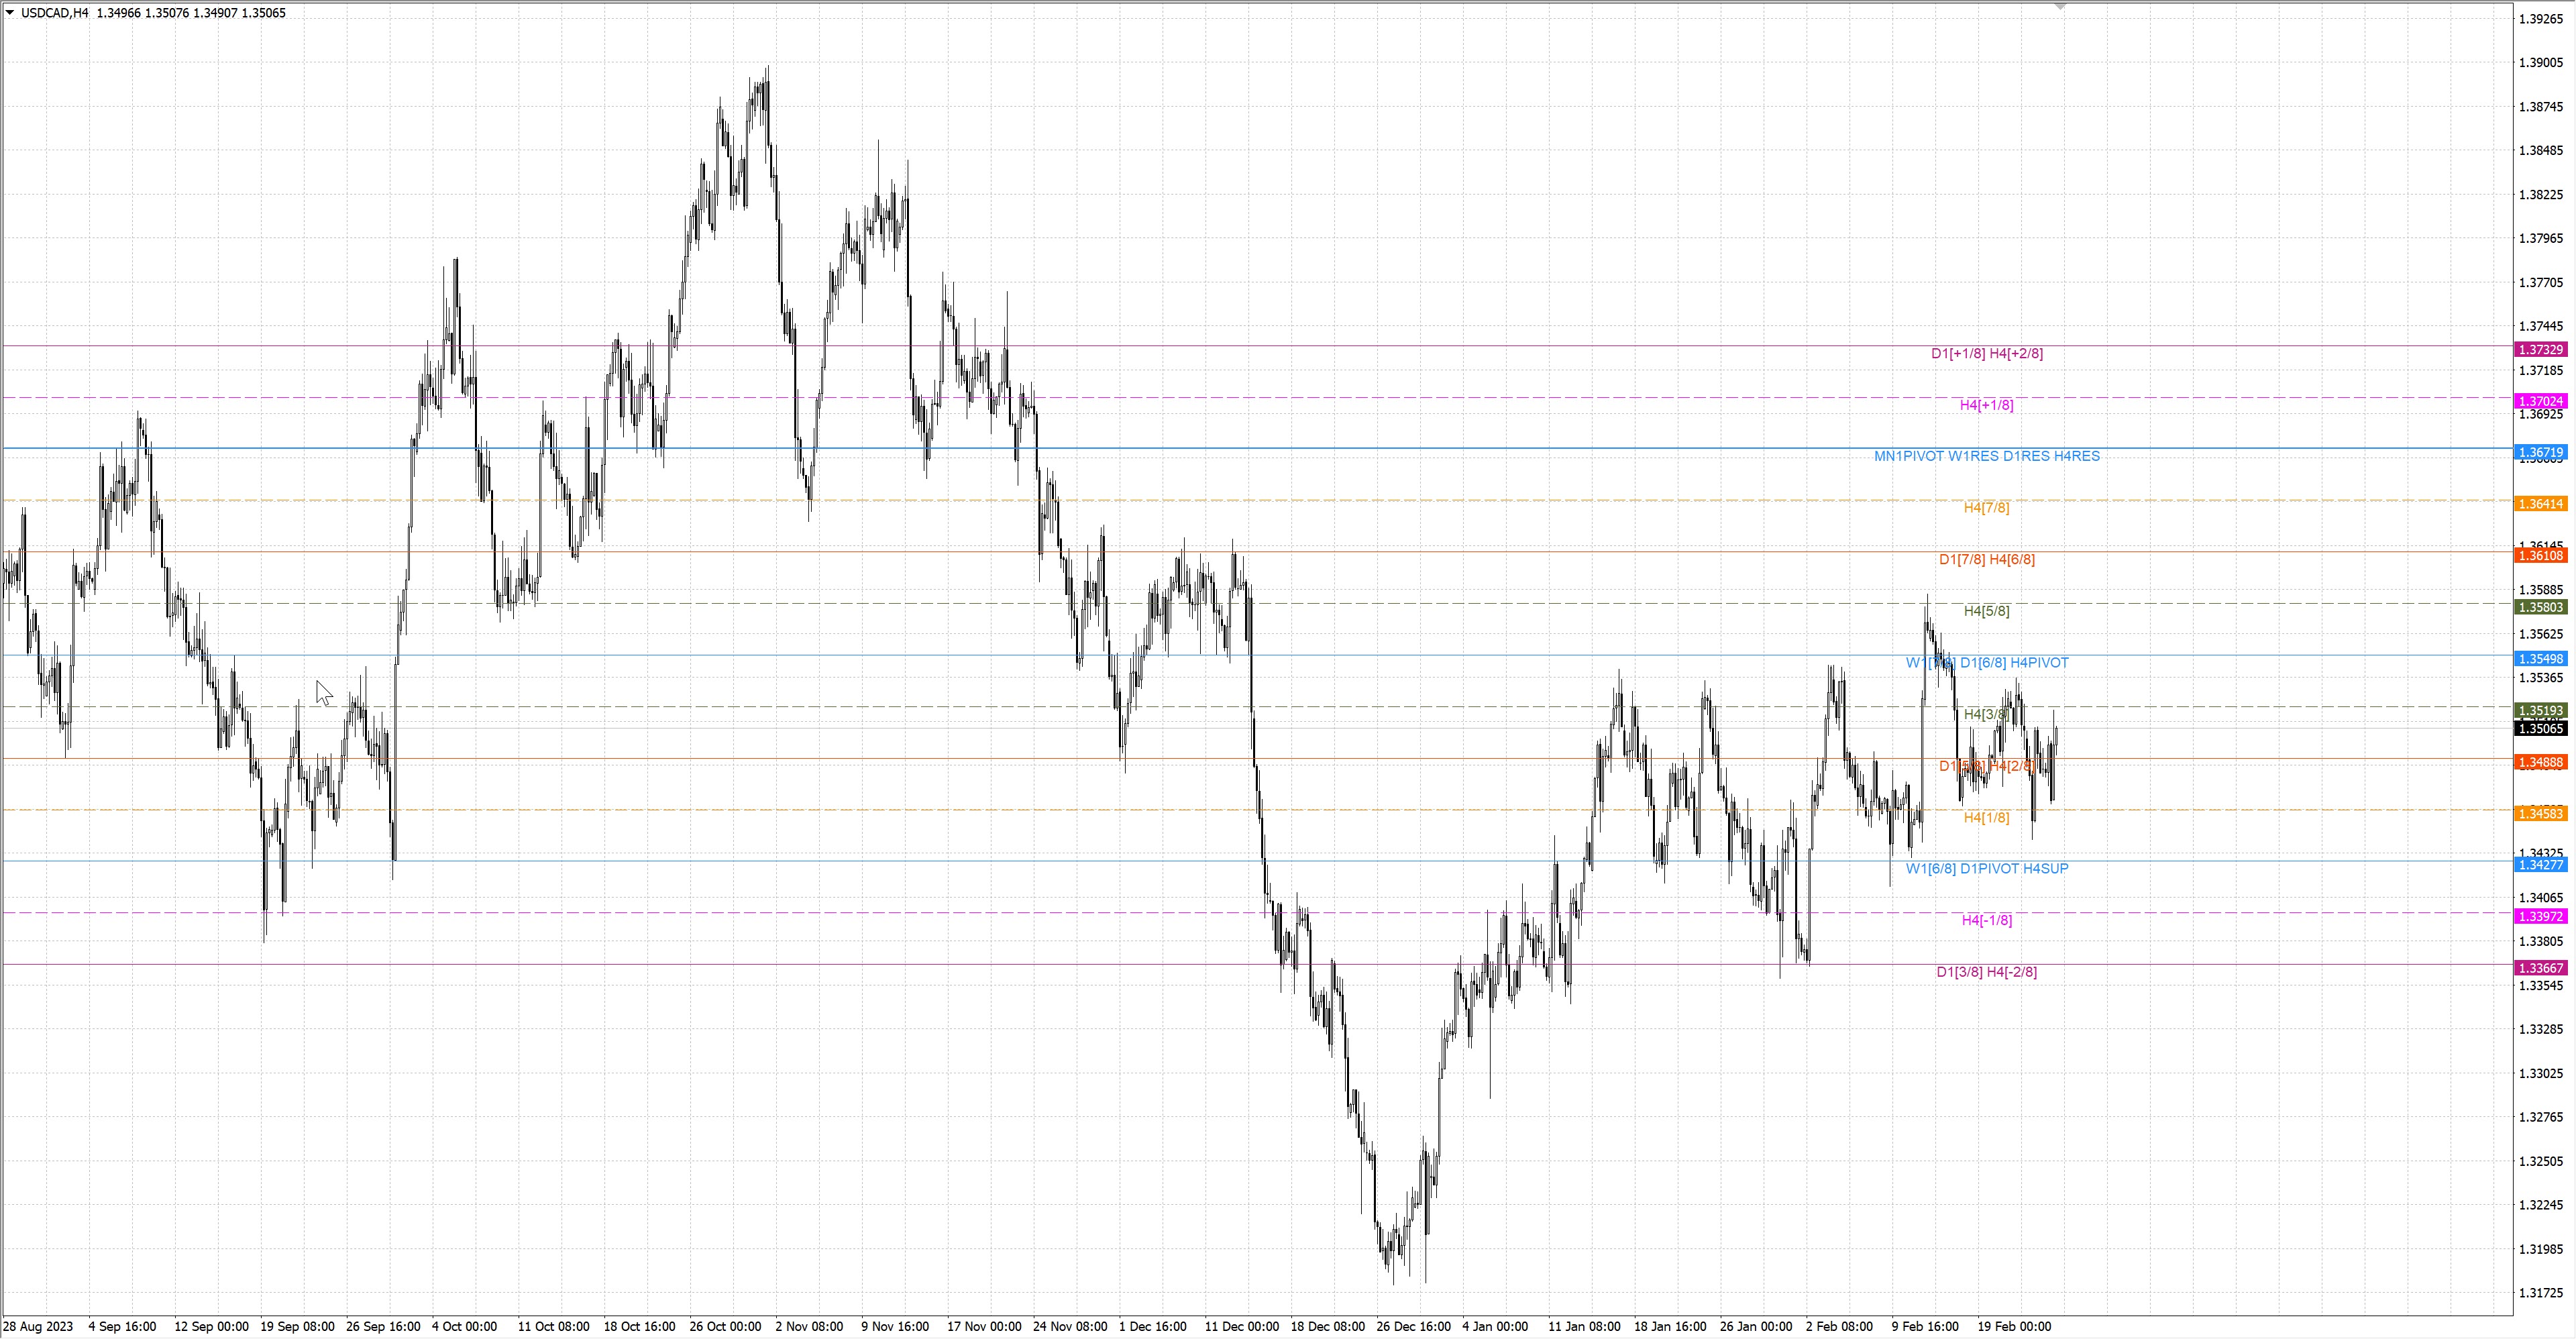Click the orange 1.36414 price tag
Viewport: 2576px width, 1339px height.
click(x=2540, y=504)
